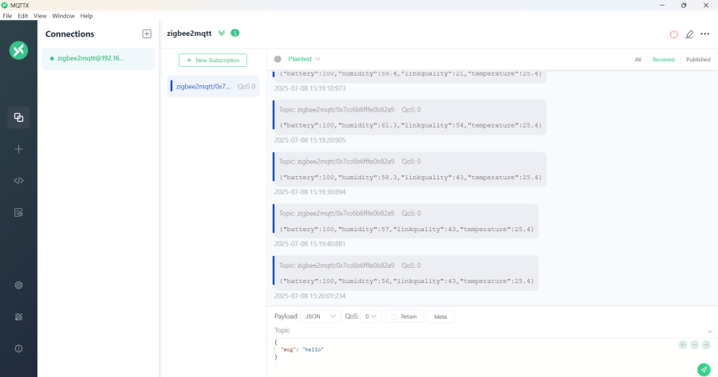This screenshot has height=377, width=718.
Task: Open the About info icon
Action: tap(19, 348)
